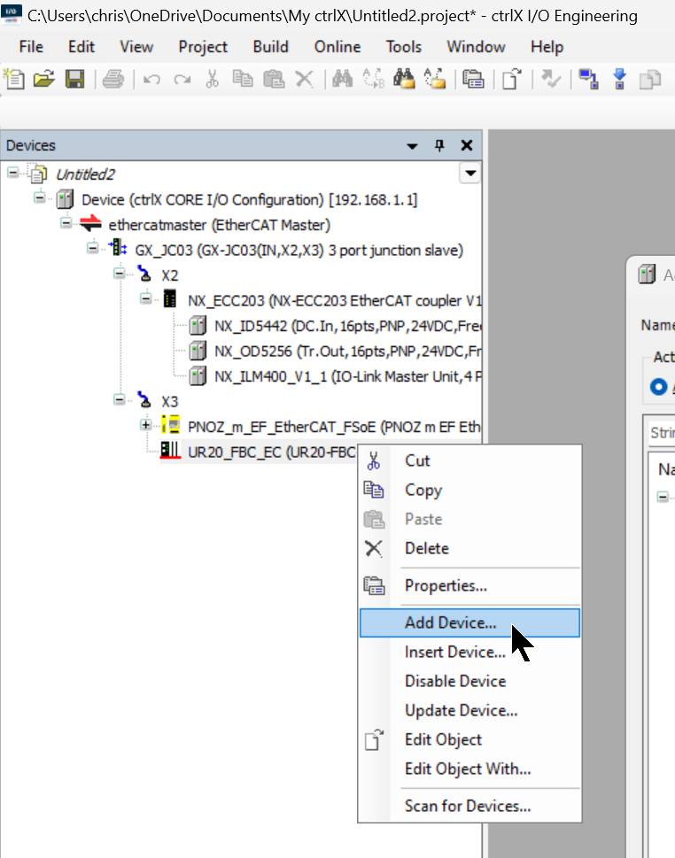The height and width of the screenshot is (858, 675).
Task: Open the device tree view dropdown
Action: pos(470,174)
